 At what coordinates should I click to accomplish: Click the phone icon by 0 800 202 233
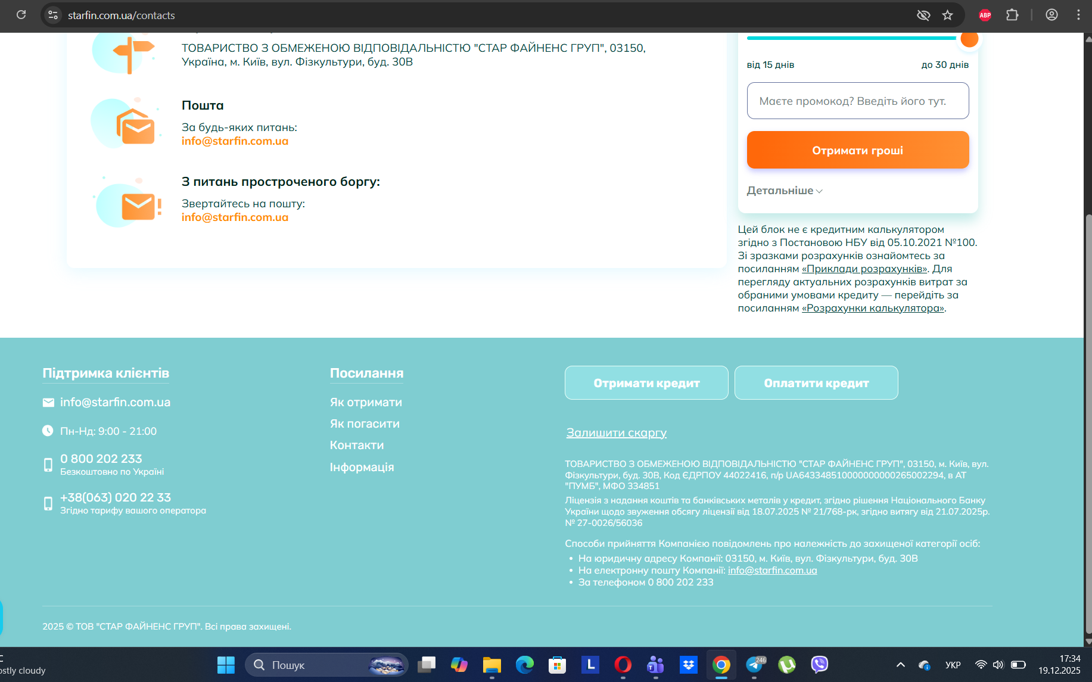tap(48, 465)
